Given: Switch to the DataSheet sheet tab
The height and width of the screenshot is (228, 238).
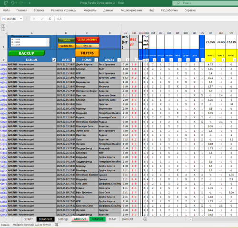Looking at the screenshot, I should (45, 219).
